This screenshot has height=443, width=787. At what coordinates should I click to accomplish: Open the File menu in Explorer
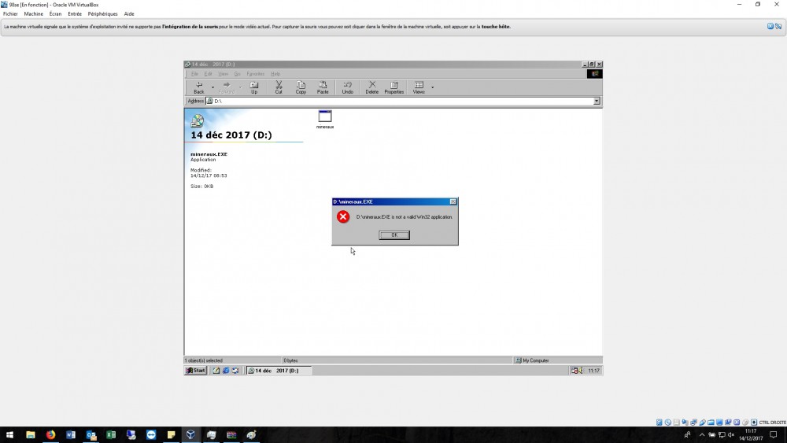click(x=194, y=74)
